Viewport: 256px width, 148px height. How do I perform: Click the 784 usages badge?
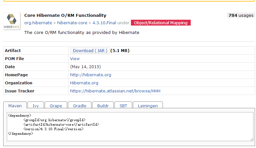pos(241,15)
